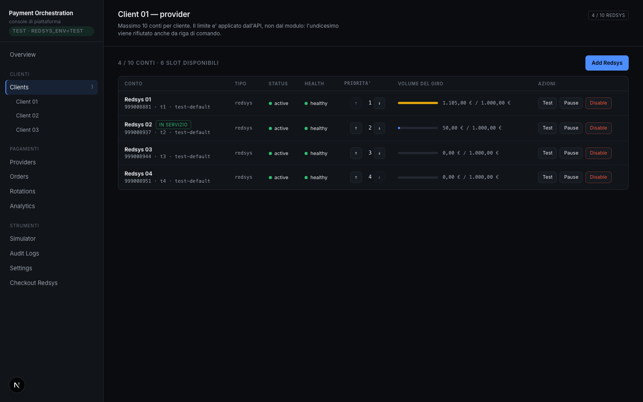
Task: Click merchant code 999008937
Action: (x=138, y=133)
